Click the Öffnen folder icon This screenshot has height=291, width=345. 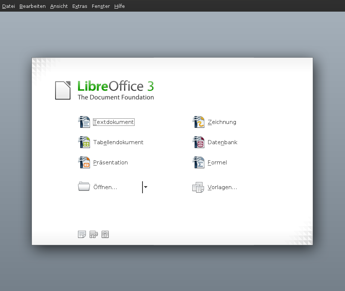click(x=84, y=186)
